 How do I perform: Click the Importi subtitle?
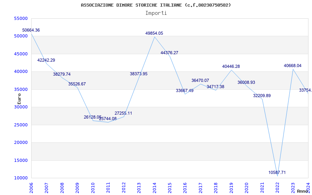pos(156,13)
